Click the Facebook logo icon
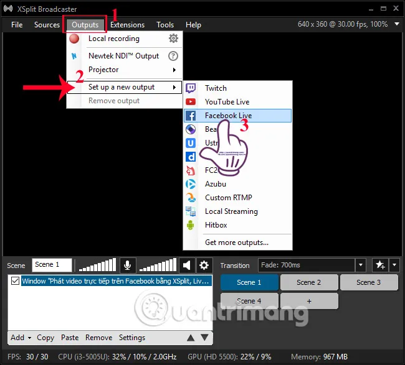The height and width of the screenshot is (365, 405). [x=191, y=116]
